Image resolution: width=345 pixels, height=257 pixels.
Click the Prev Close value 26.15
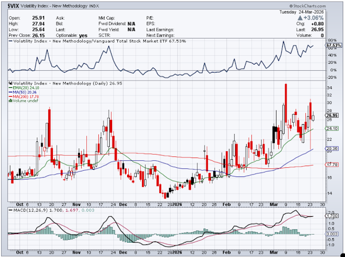(39, 35)
